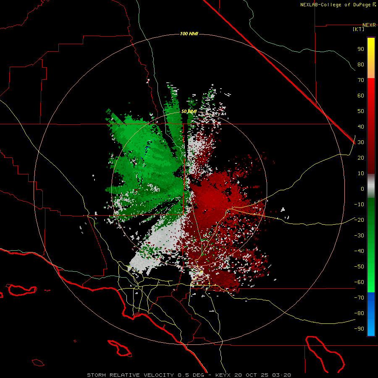This screenshot has width=378, height=378.
Task: Click the -60 value on velocity scale
Action: pos(359,282)
